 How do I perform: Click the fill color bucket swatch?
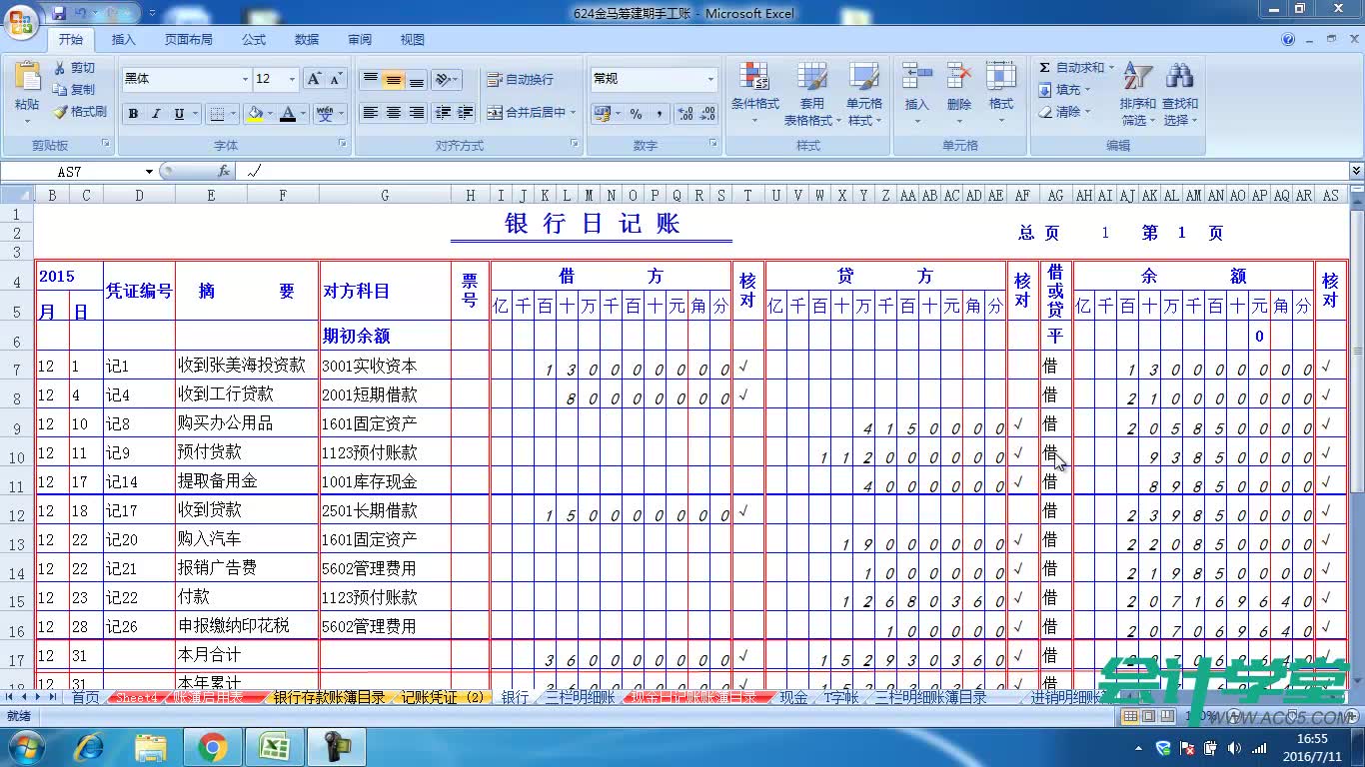click(254, 114)
